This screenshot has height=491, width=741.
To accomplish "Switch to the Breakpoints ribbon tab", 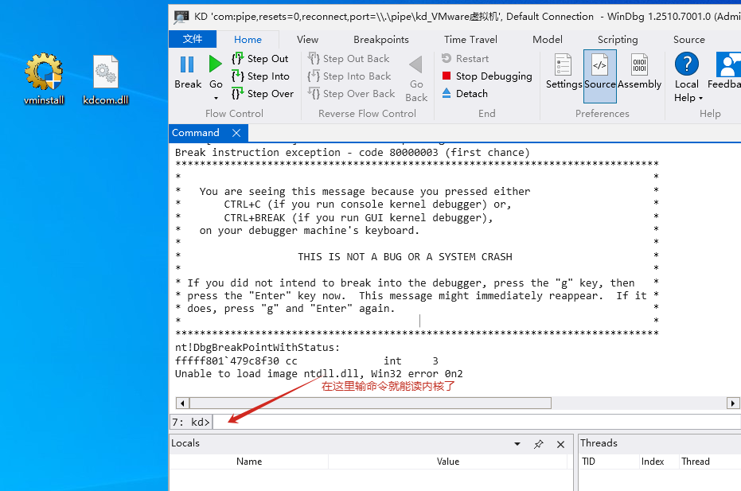I will pos(380,40).
